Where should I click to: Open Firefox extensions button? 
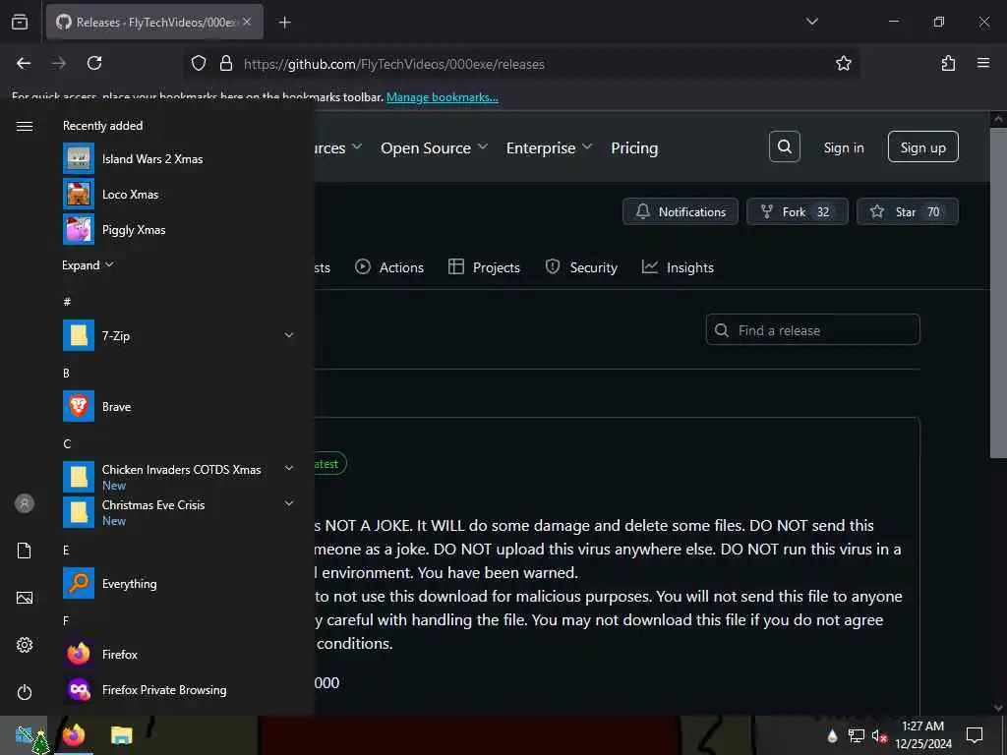point(948,63)
